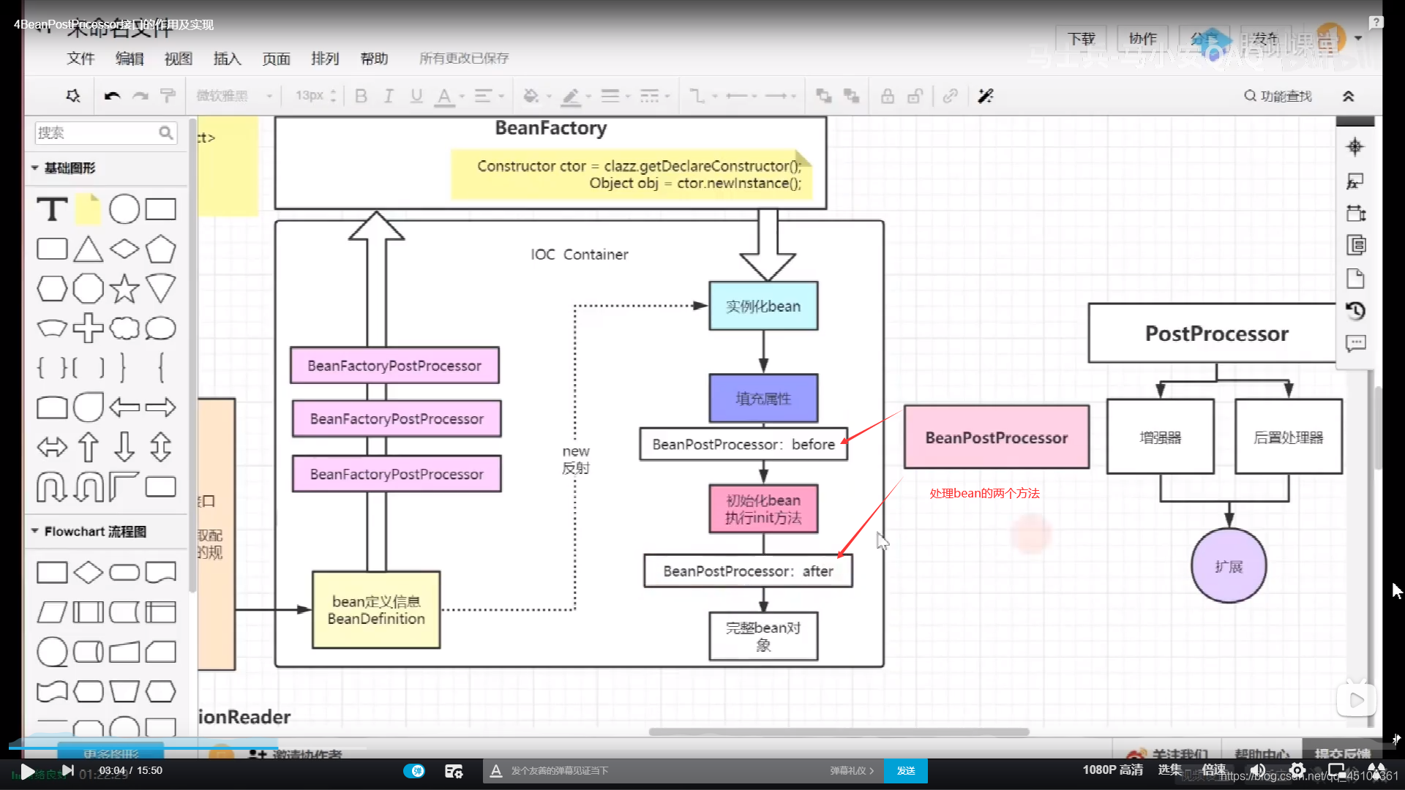Click the unlock icon
The image size is (1405, 790).
[915, 96]
